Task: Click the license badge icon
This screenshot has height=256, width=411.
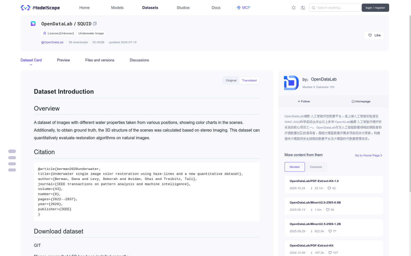Action: 45,33
